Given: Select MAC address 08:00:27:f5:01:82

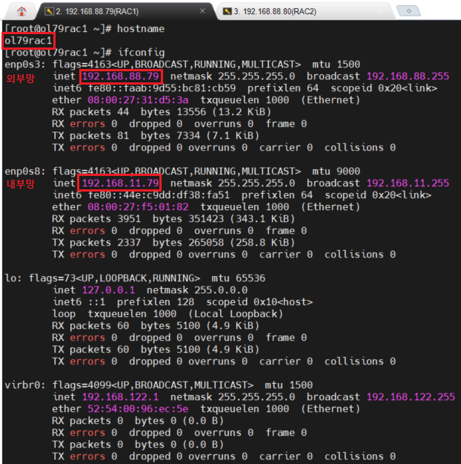Looking at the screenshot, I should pyautogui.click(x=138, y=207).
